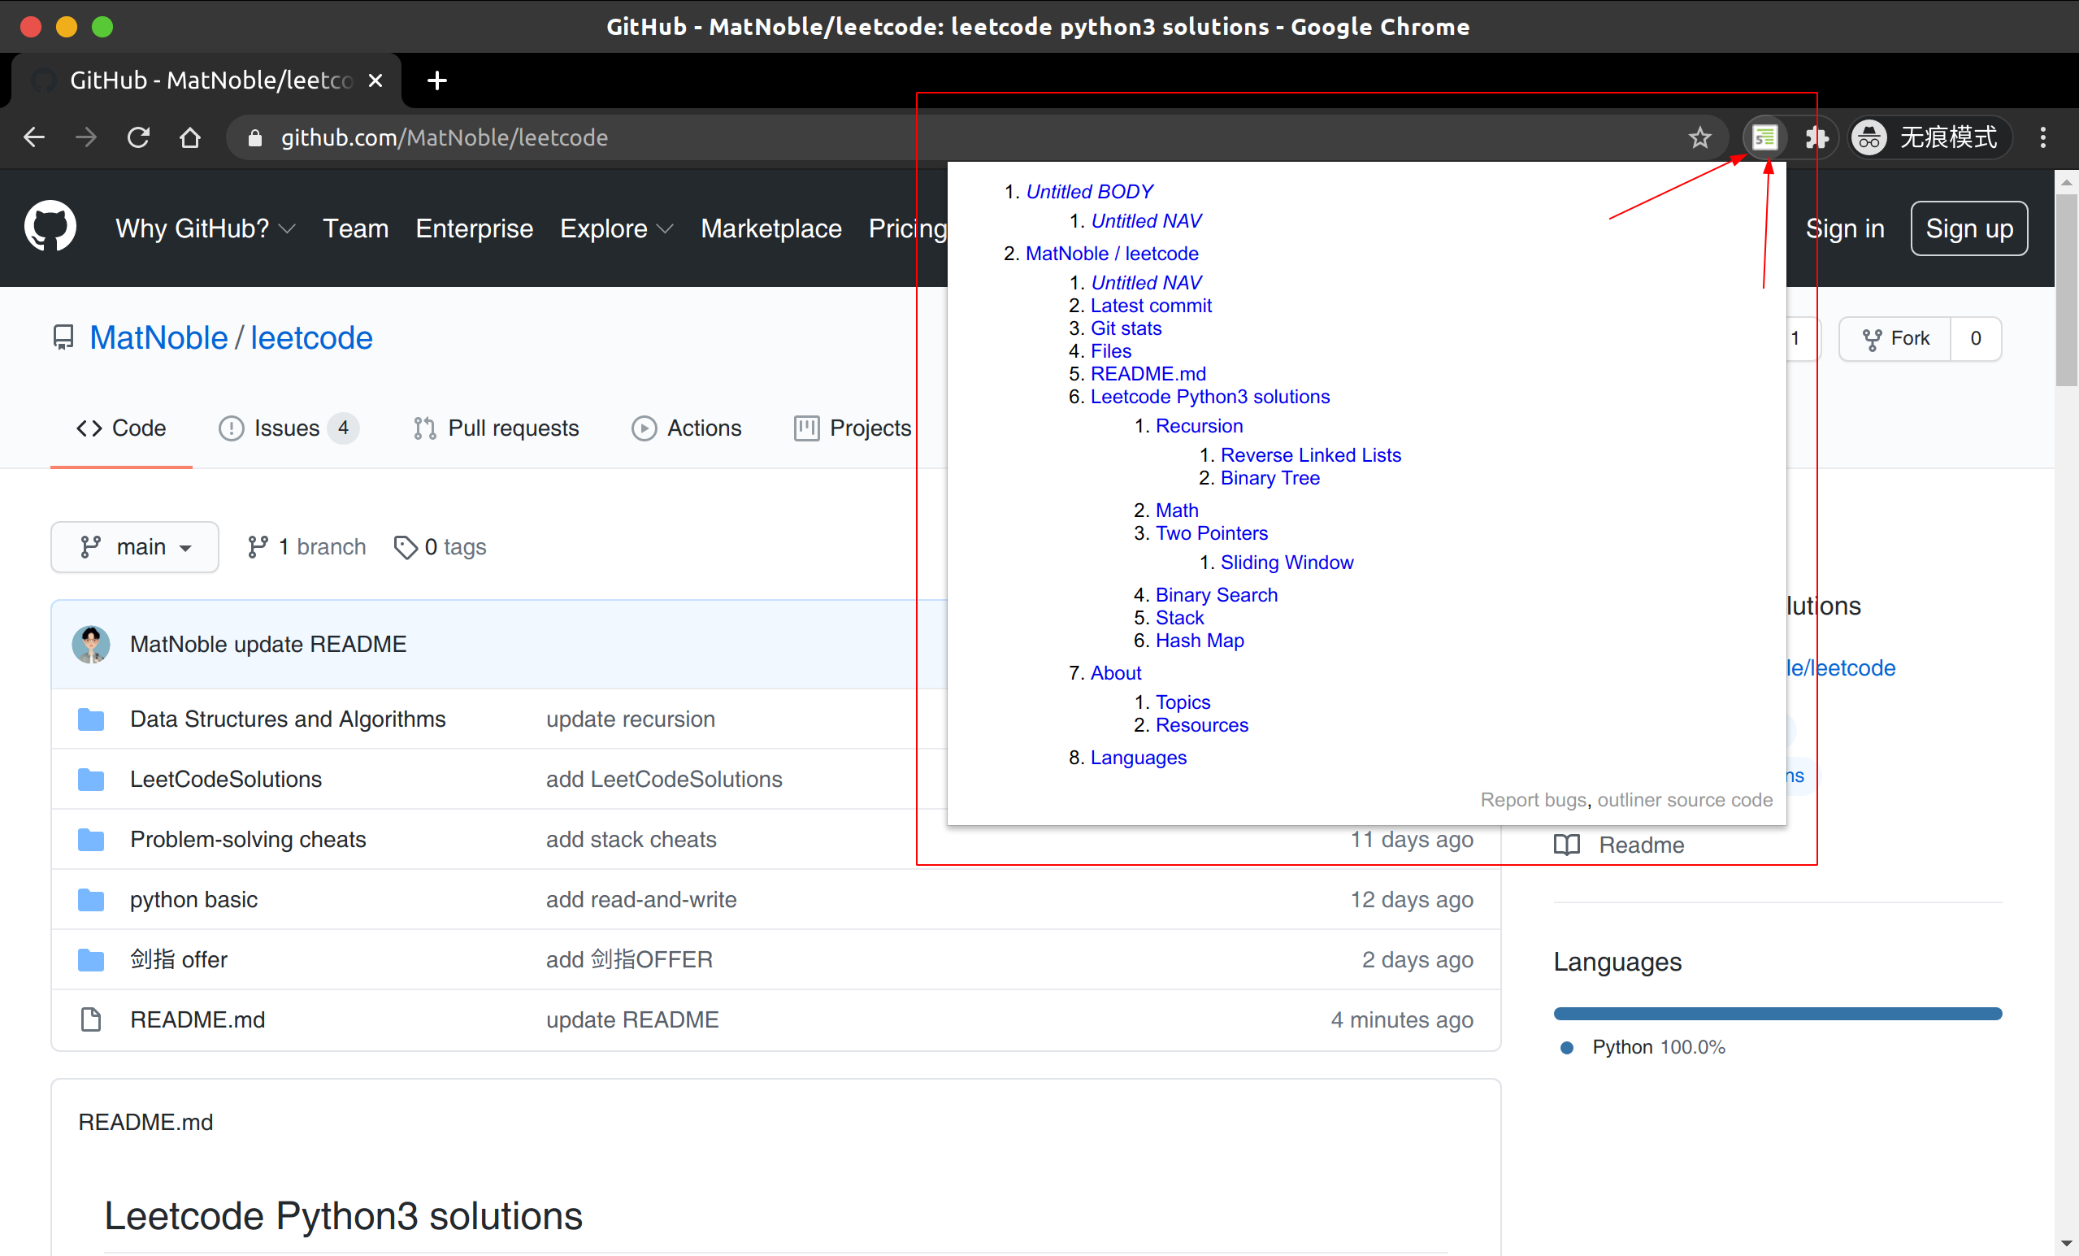
Task: Open the Chrome three-dot menu
Action: pos(2042,137)
